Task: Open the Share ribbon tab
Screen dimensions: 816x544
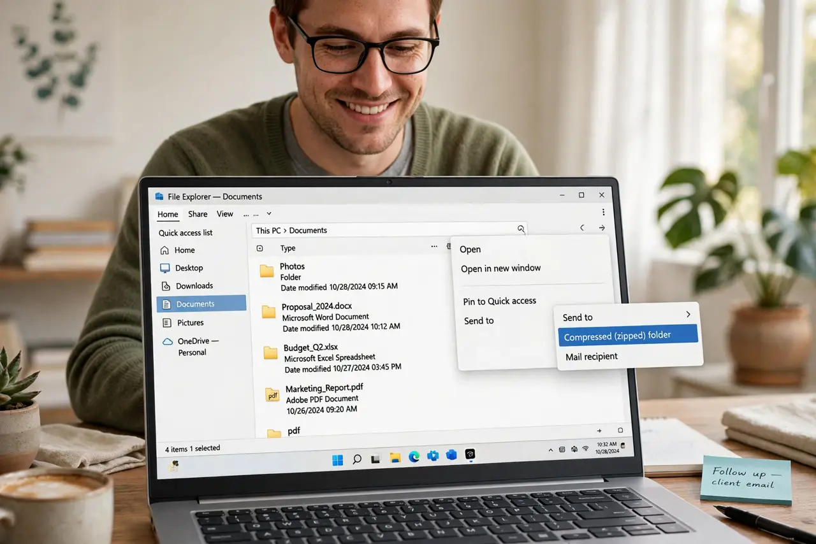Action: pos(198,214)
